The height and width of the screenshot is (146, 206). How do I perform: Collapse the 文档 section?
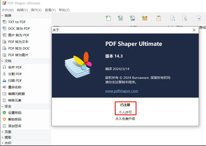tap(2, 61)
